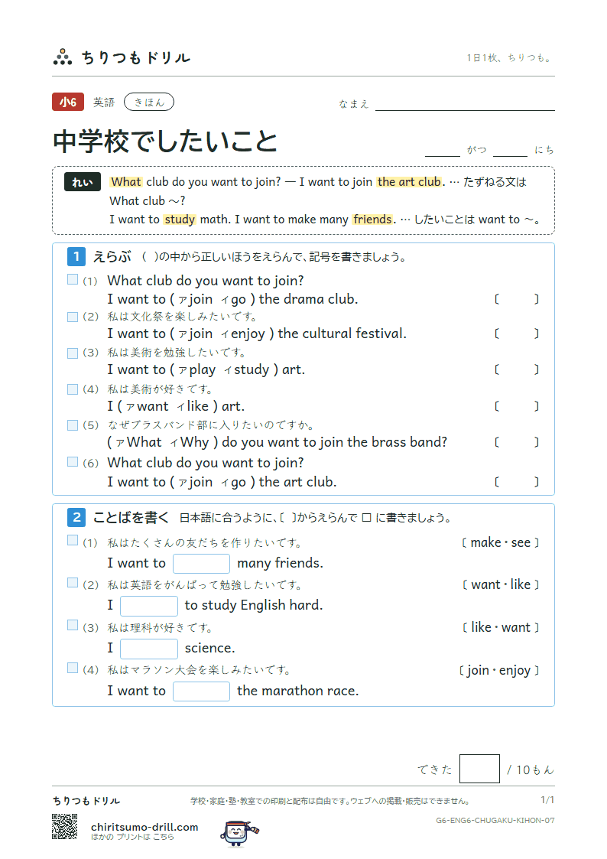Screen dimensions: 607x859
Task: Click the ちりつもドリル header brand name
Action: [136, 57]
